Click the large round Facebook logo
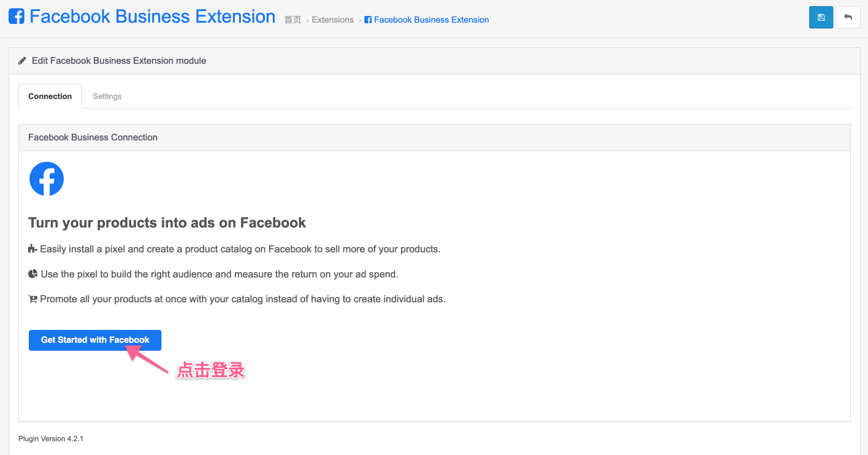This screenshot has height=455, width=868. [x=47, y=179]
